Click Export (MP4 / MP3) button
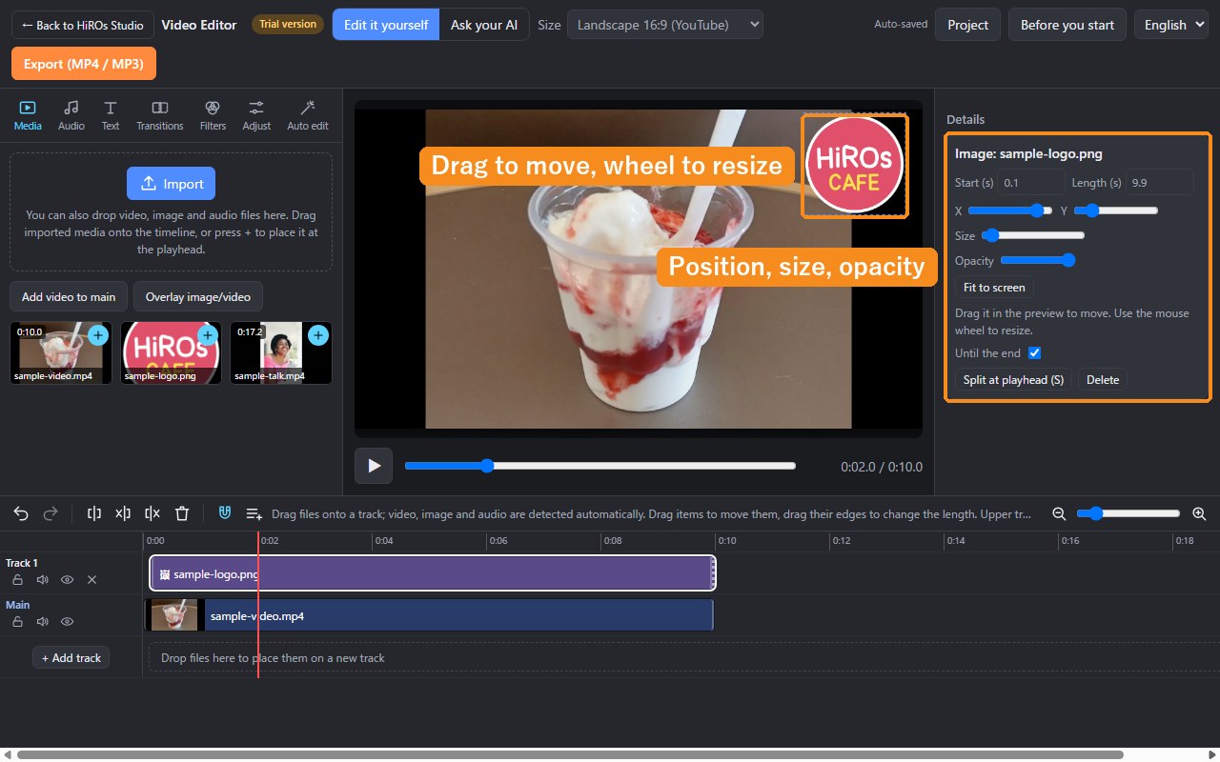The height and width of the screenshot is (762, 1220). click(84, 64)
